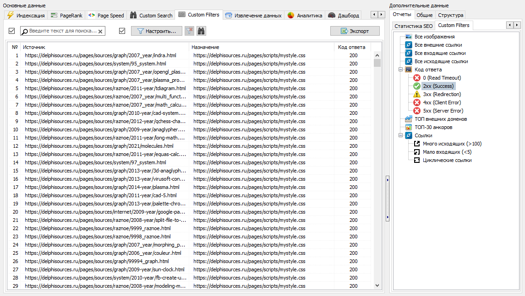Collapse side panel using splitter arrow

tap(388, 180)
